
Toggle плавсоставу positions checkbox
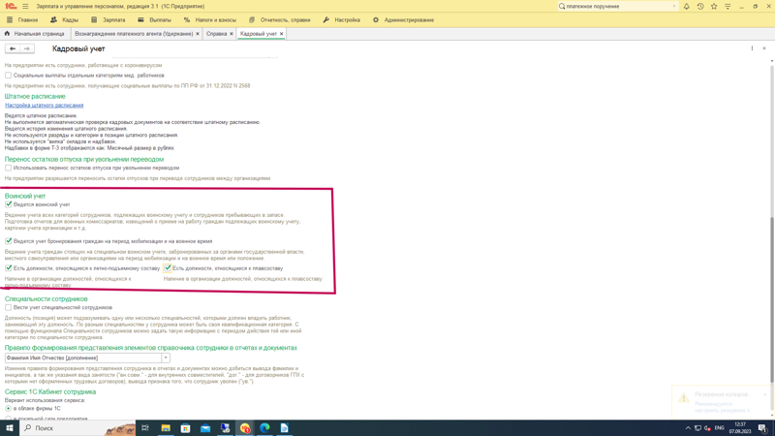point(168,268)
